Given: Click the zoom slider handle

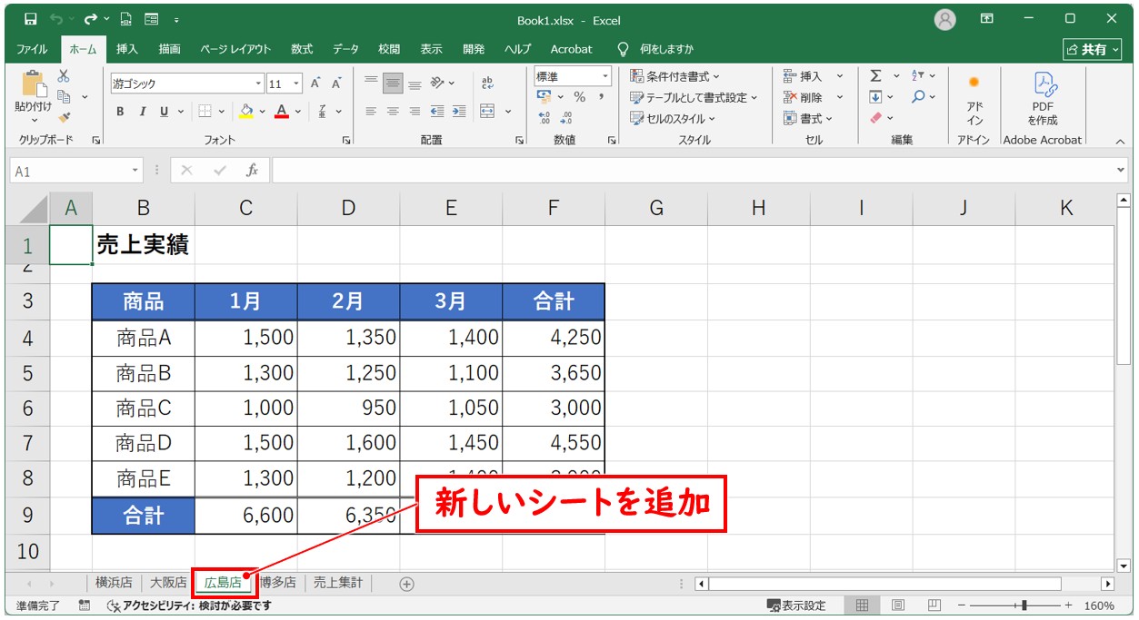Looking at the screenshot, I should point(1024,605).
